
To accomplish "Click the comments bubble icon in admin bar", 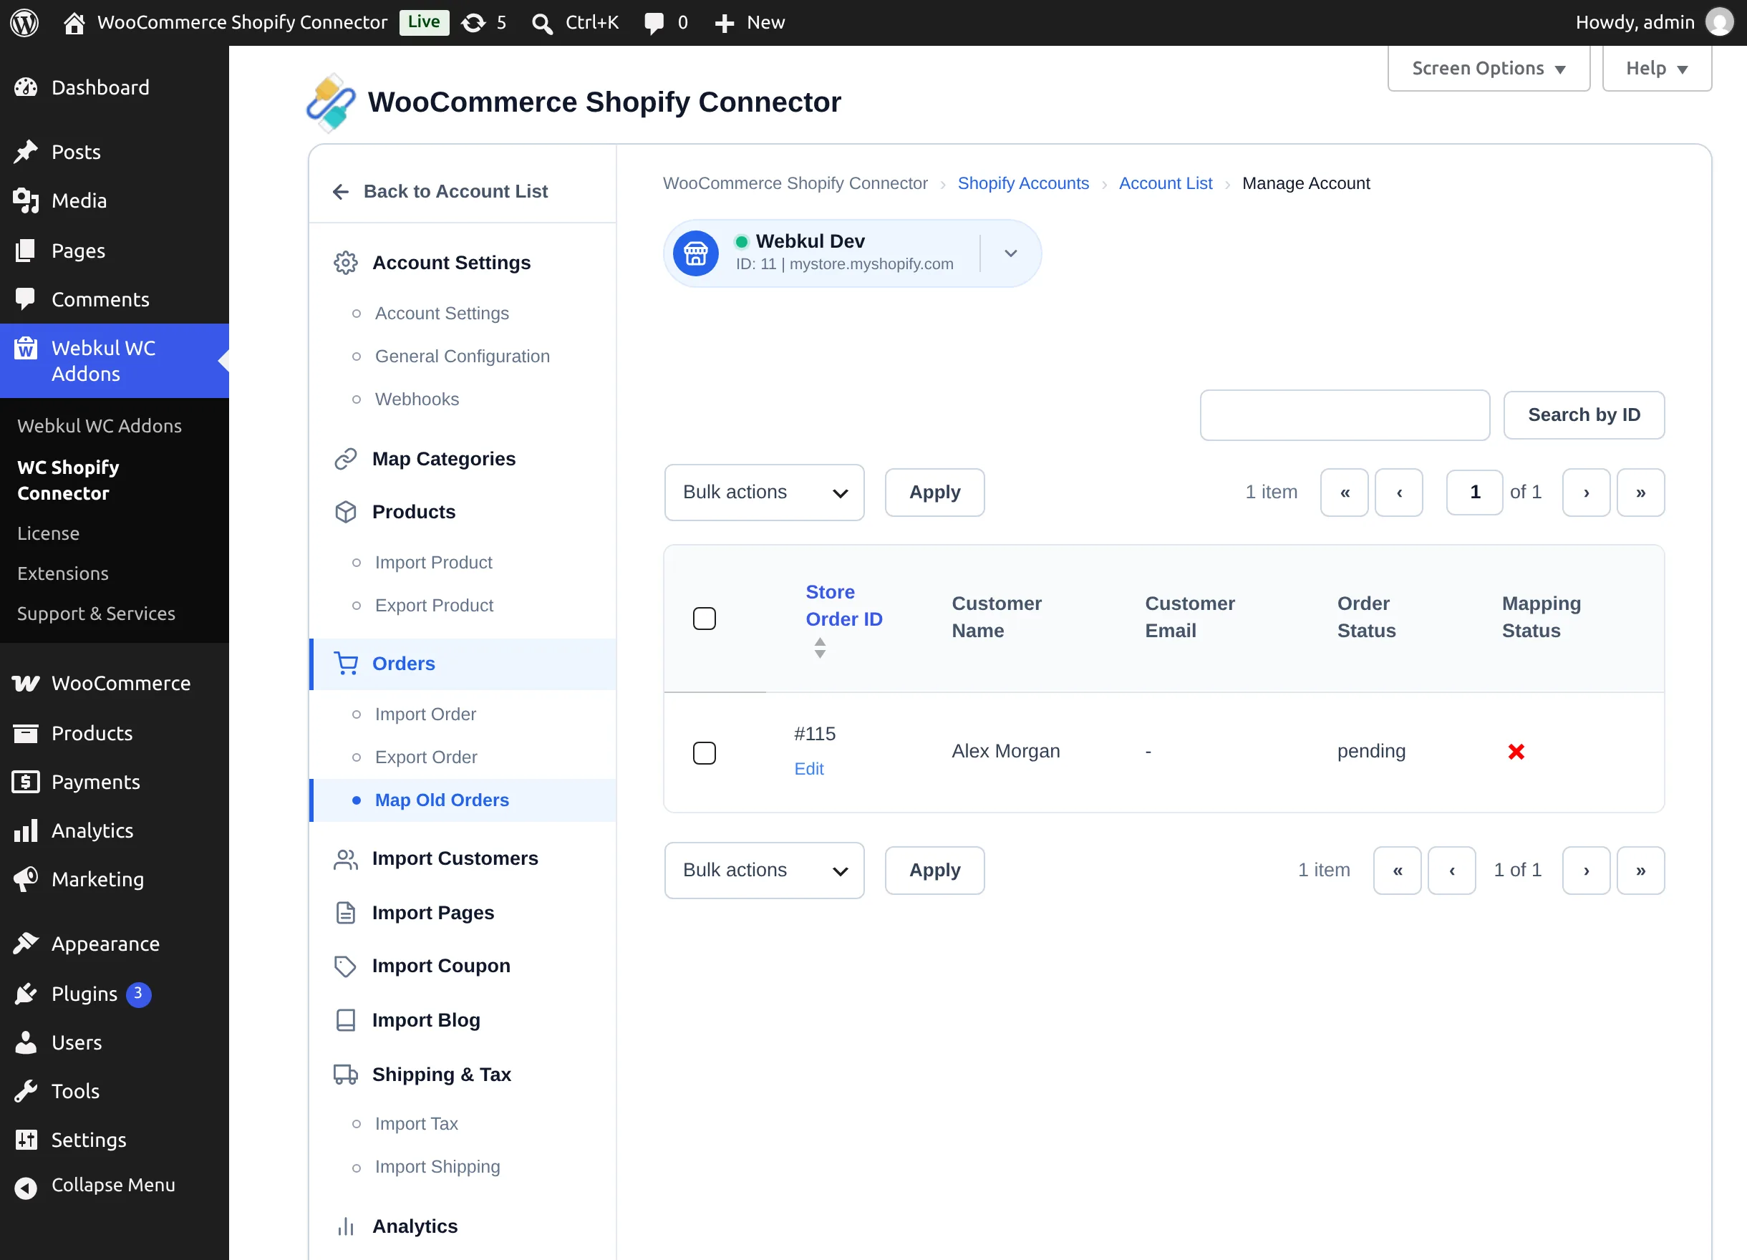I will tap(654, 22).
